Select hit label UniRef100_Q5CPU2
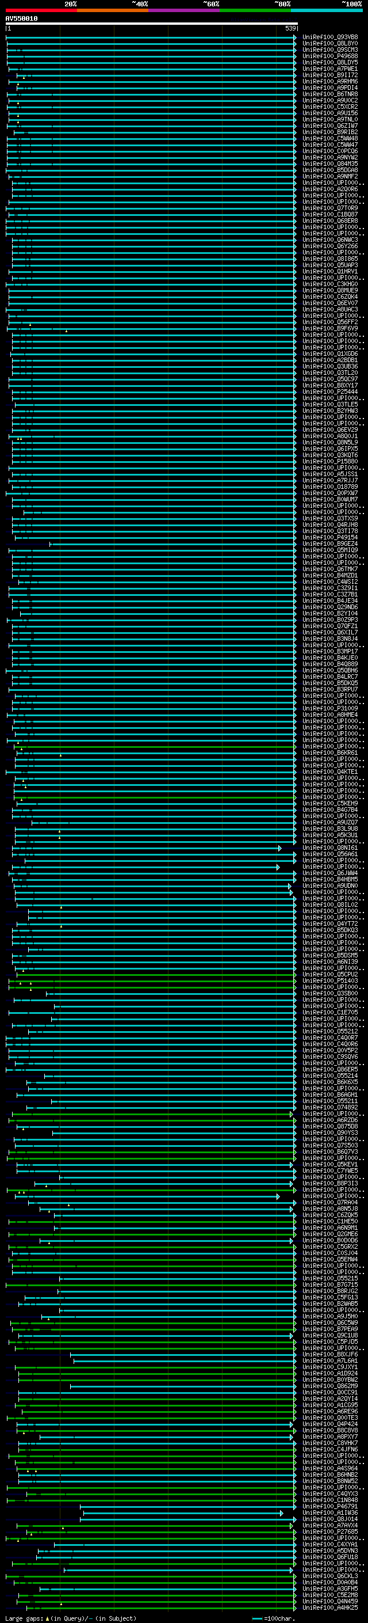Image resolution: width=368 pixels, height=1623 pixels. coord(330,975)
